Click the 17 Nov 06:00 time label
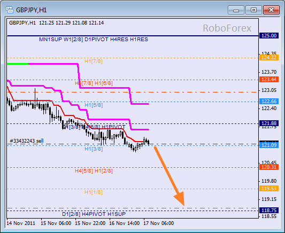This screenshot has height=233, width=285. point(159,223)
